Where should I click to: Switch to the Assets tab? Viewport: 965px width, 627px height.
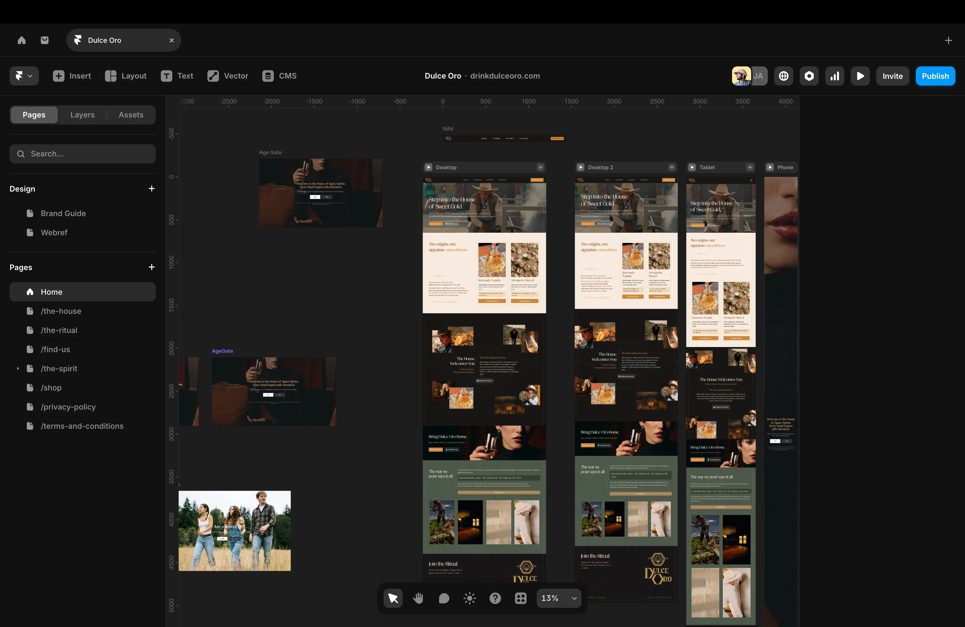(x=131, y=115)
